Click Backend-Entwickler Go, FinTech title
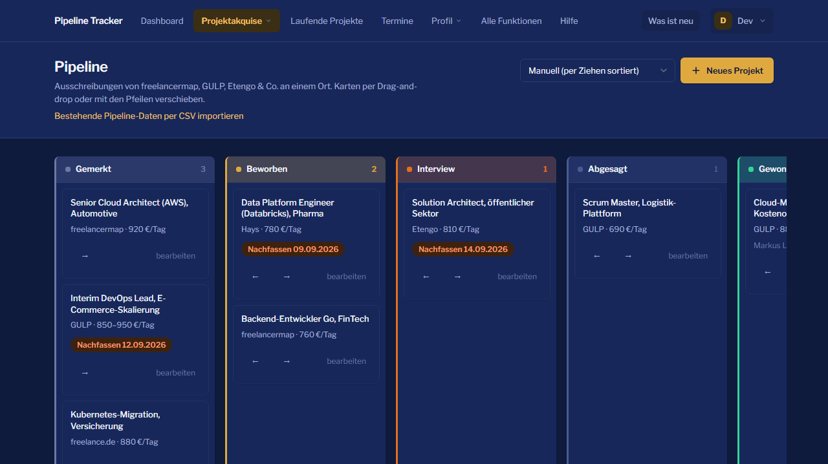Image resolution: width=828 pixels, height=464 pixels. pyautogui.click(x=305, y=319)
